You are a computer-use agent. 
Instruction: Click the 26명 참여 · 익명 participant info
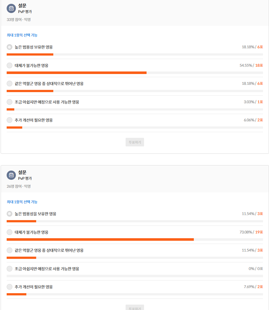pyautogui.click(x=19, y=186)
